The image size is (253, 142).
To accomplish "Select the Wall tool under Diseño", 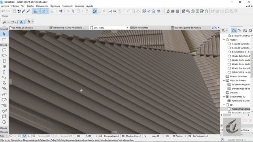I will pyautogui.click(x=4, y=50).
